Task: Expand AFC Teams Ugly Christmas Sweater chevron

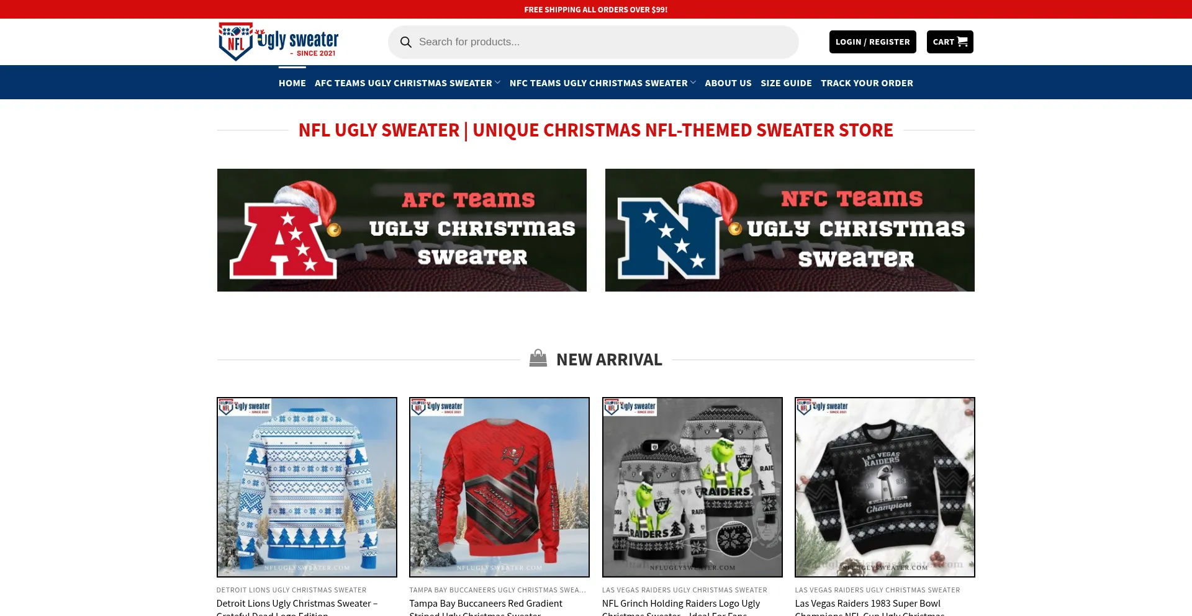Action: tap(498, 83)
